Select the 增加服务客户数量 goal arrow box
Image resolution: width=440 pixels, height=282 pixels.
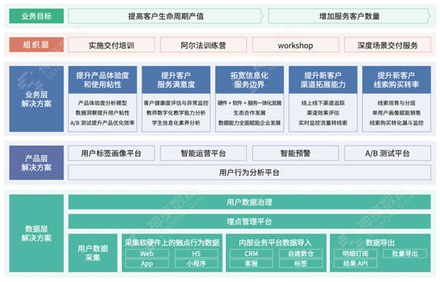[x=349, y=16]
